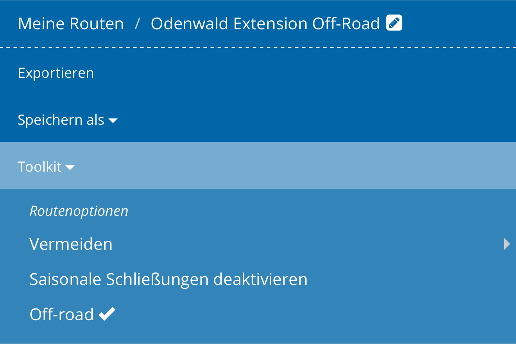
Task: Click the Exportieren link to export the route
Action: [56, 73]
